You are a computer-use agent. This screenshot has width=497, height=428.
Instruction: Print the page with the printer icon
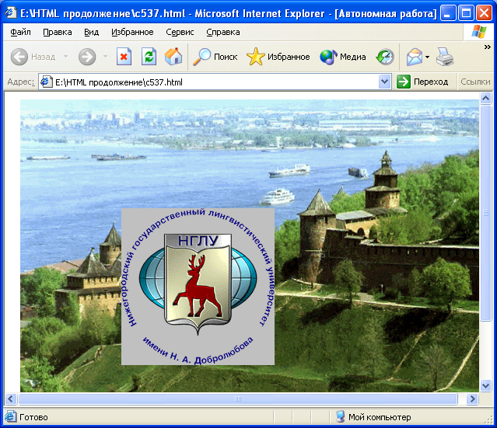tap(445, 57)
